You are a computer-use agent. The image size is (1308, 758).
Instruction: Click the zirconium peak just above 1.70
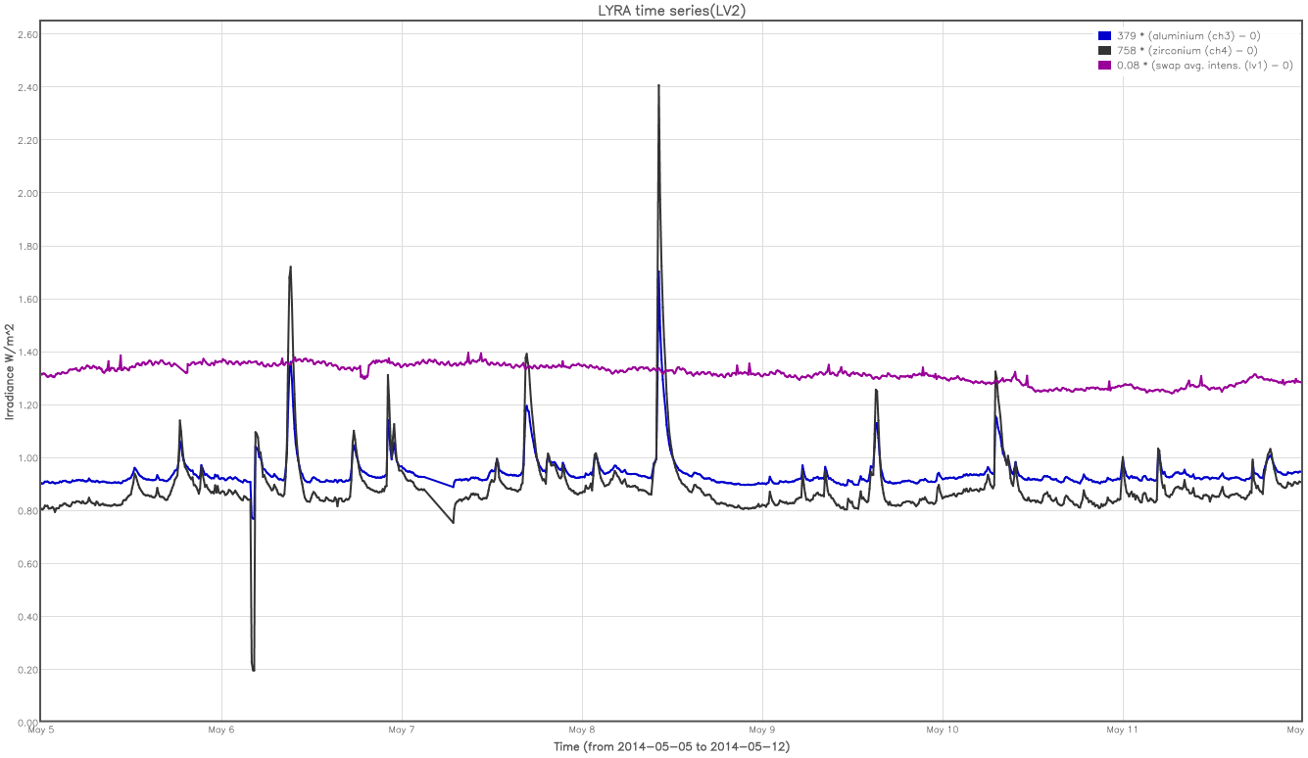291,267
